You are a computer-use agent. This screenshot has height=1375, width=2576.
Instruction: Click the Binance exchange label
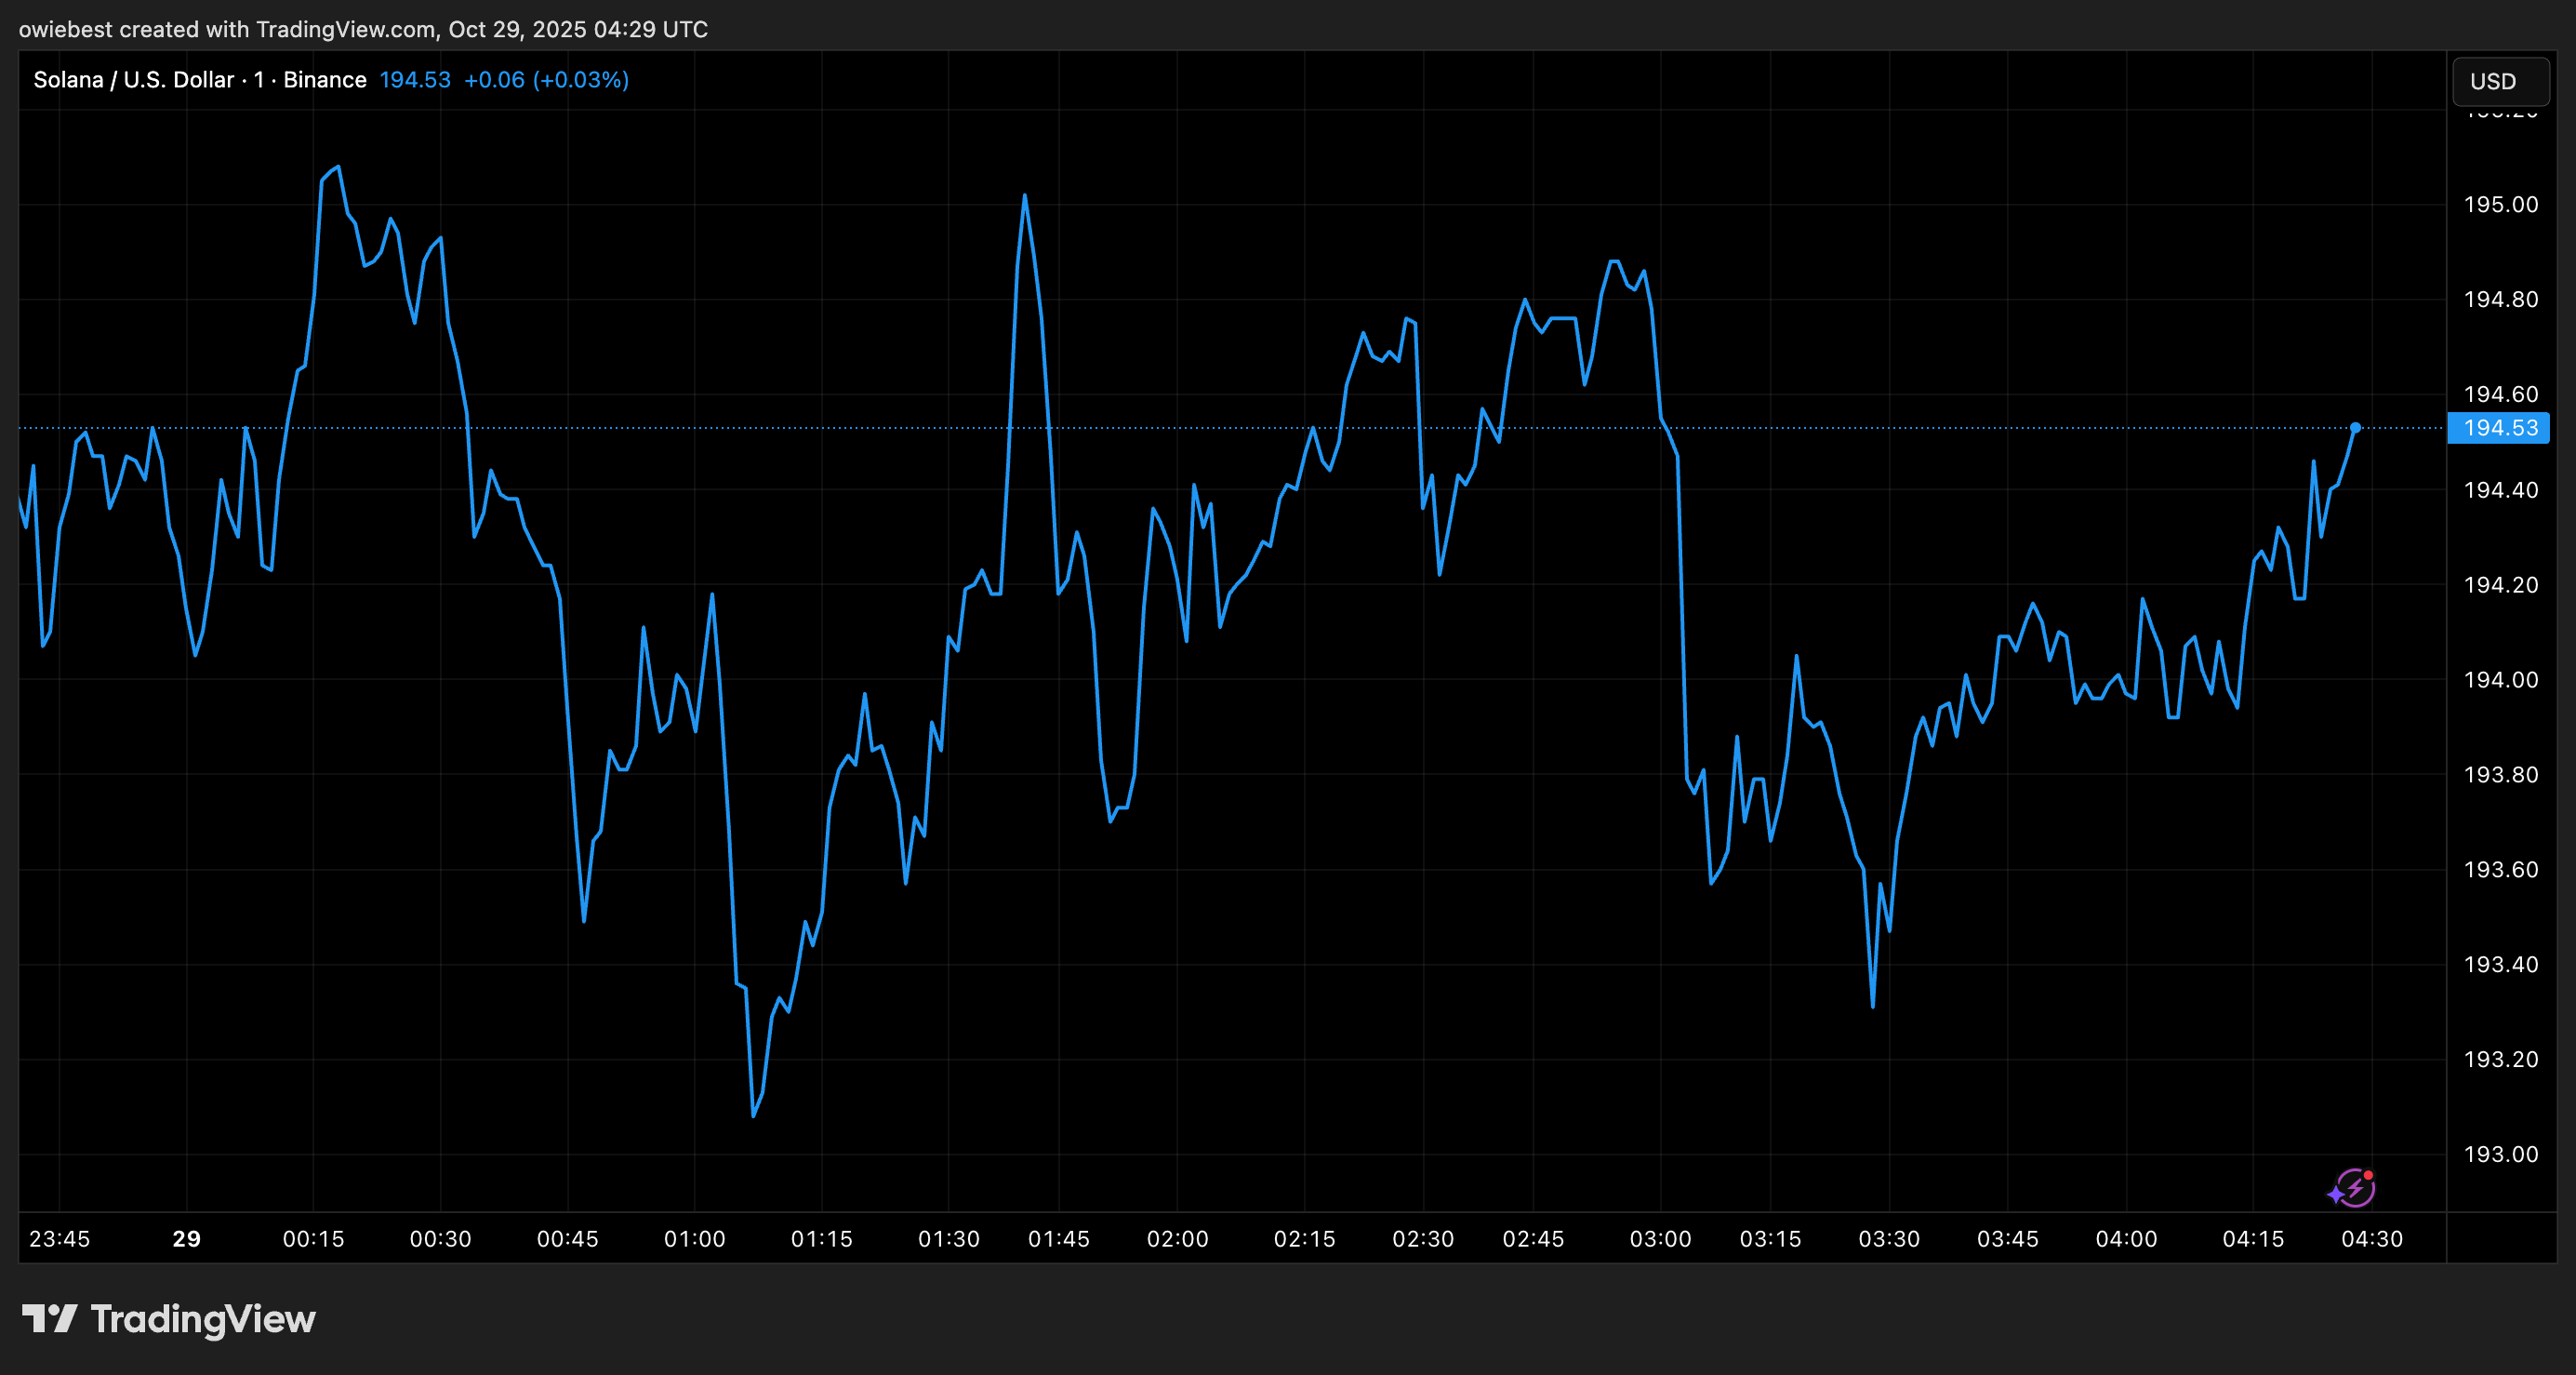325,79
